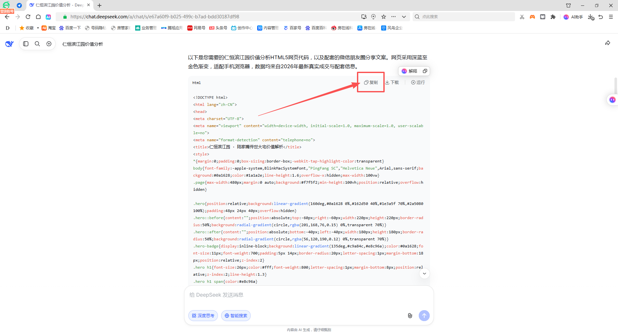Focus the DeepSeek message input field
The width and height of the screenshot is (618, 333).
[309, 295]
